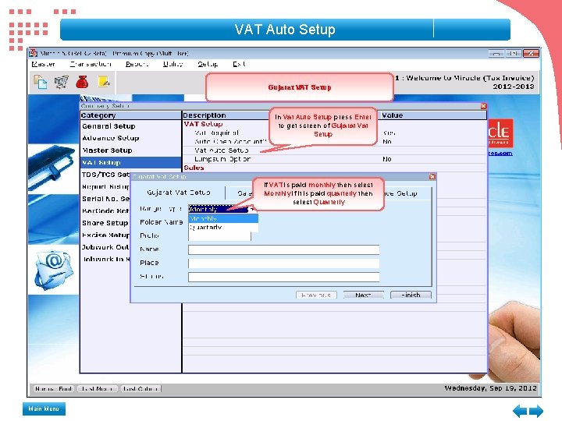Select BarCode Setup category
Screen dimensions: 562x421
[x=105, y=210]
